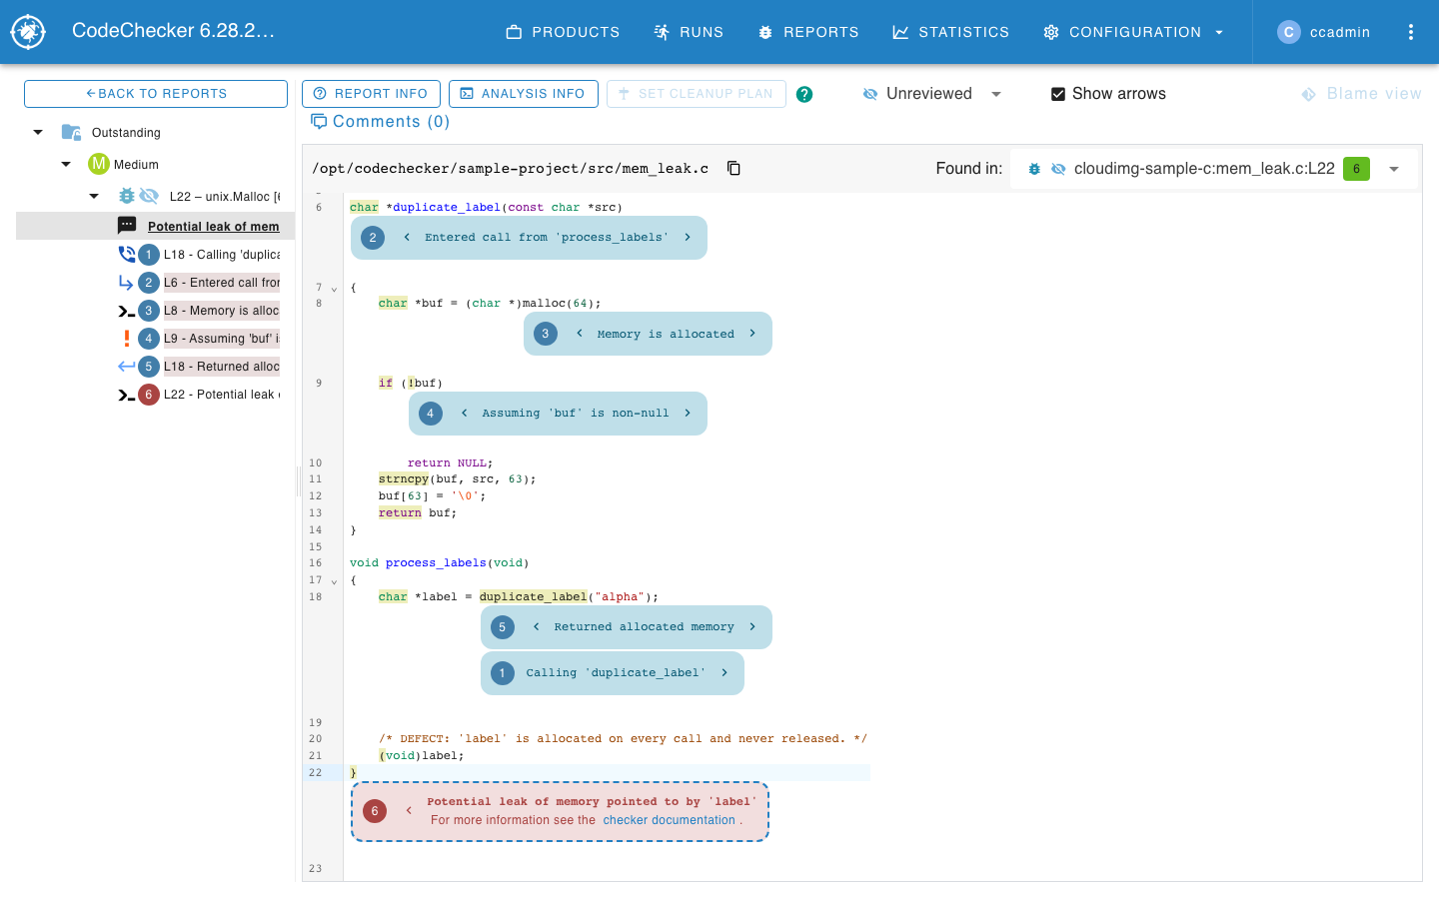Collapse the Outstanding tree node
Screen dimensions: 1439x899
tap(38, 132)
